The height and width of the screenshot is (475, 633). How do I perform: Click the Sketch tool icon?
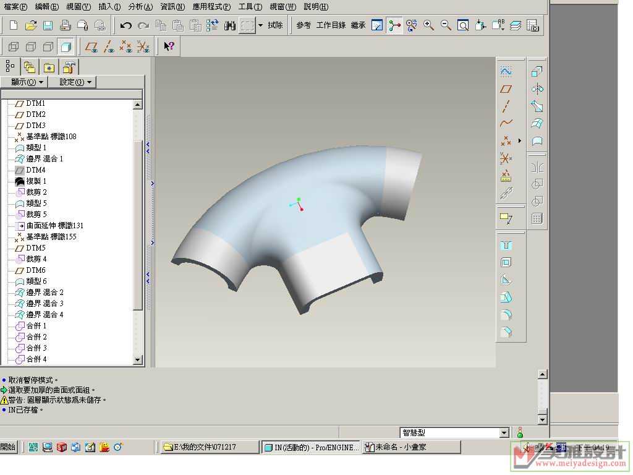pyautogui.click(x=506, y=72)
